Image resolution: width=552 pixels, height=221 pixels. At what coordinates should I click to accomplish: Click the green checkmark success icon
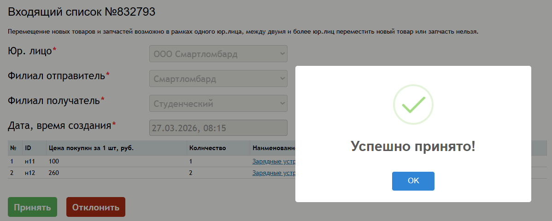[x=413, y=105]
